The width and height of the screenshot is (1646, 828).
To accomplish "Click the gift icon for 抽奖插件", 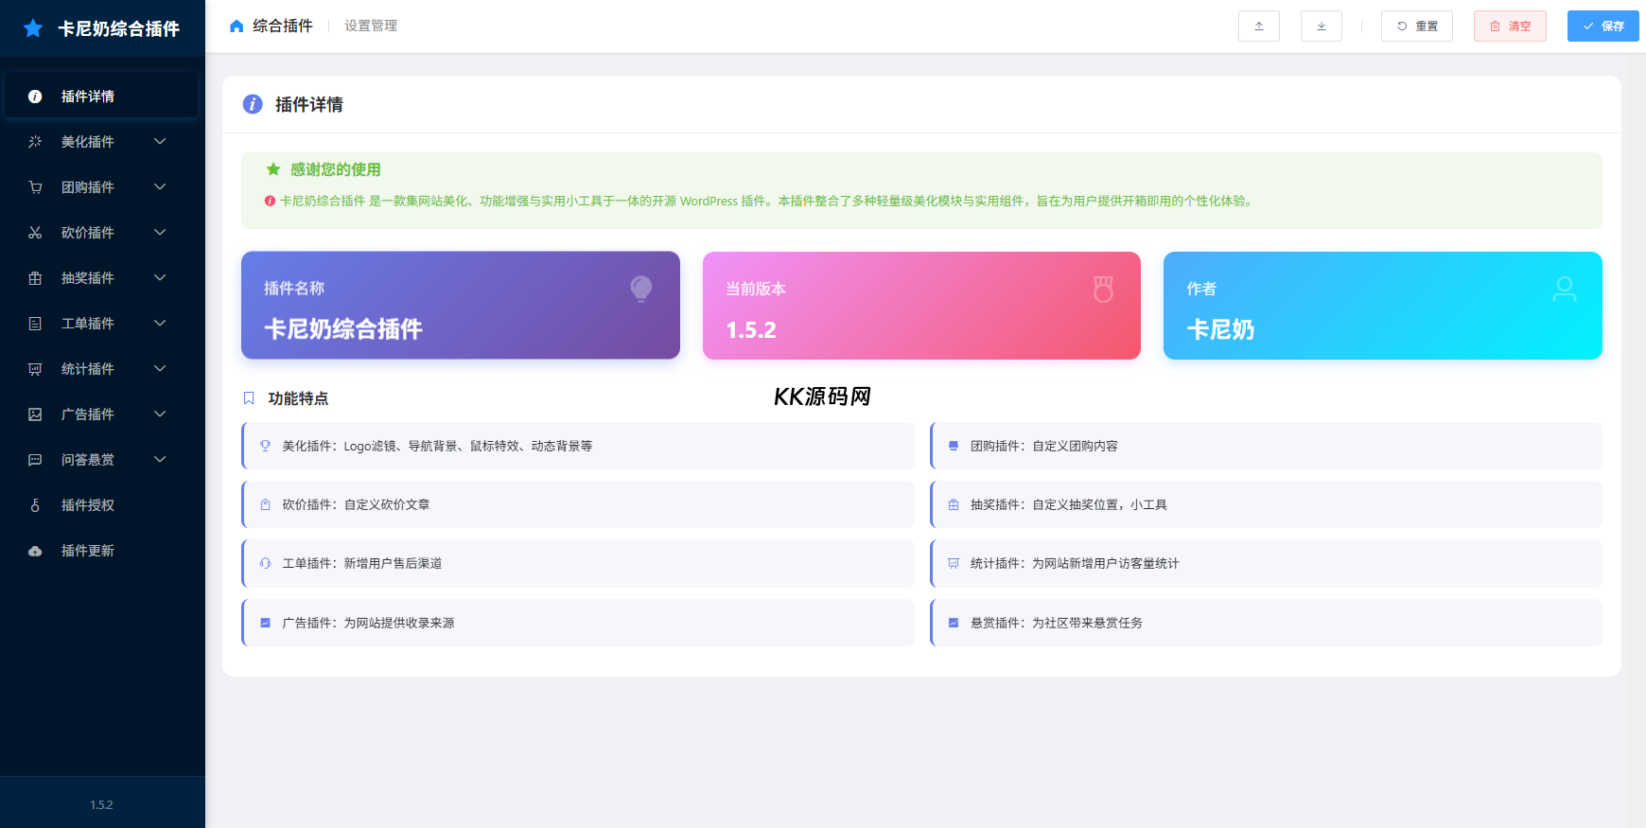I will pyautogui.click(x=35, y=278).
